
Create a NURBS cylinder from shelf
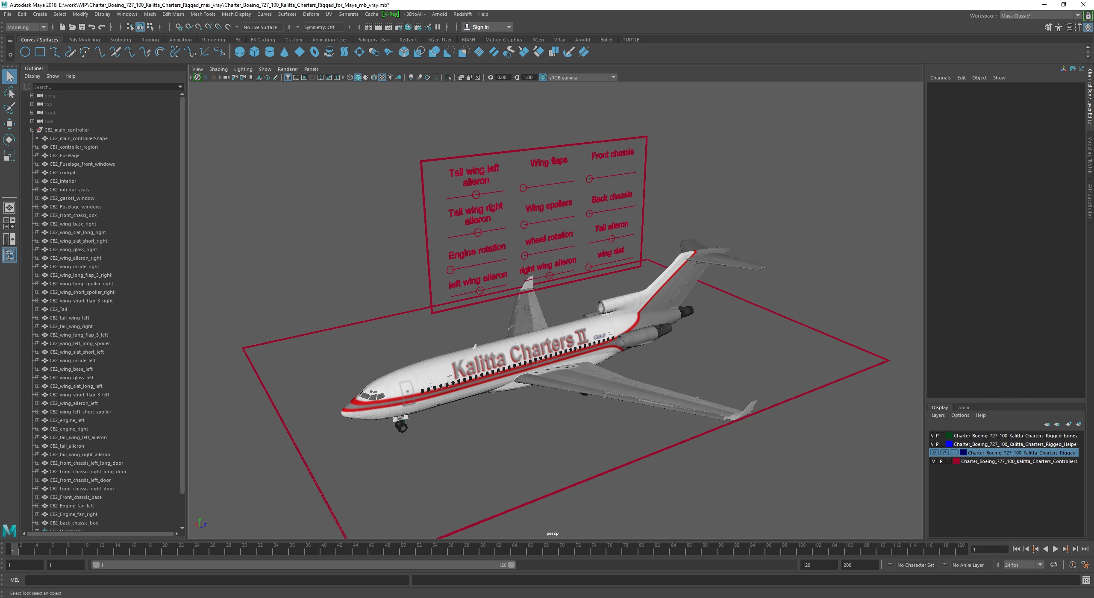(270, 52)
